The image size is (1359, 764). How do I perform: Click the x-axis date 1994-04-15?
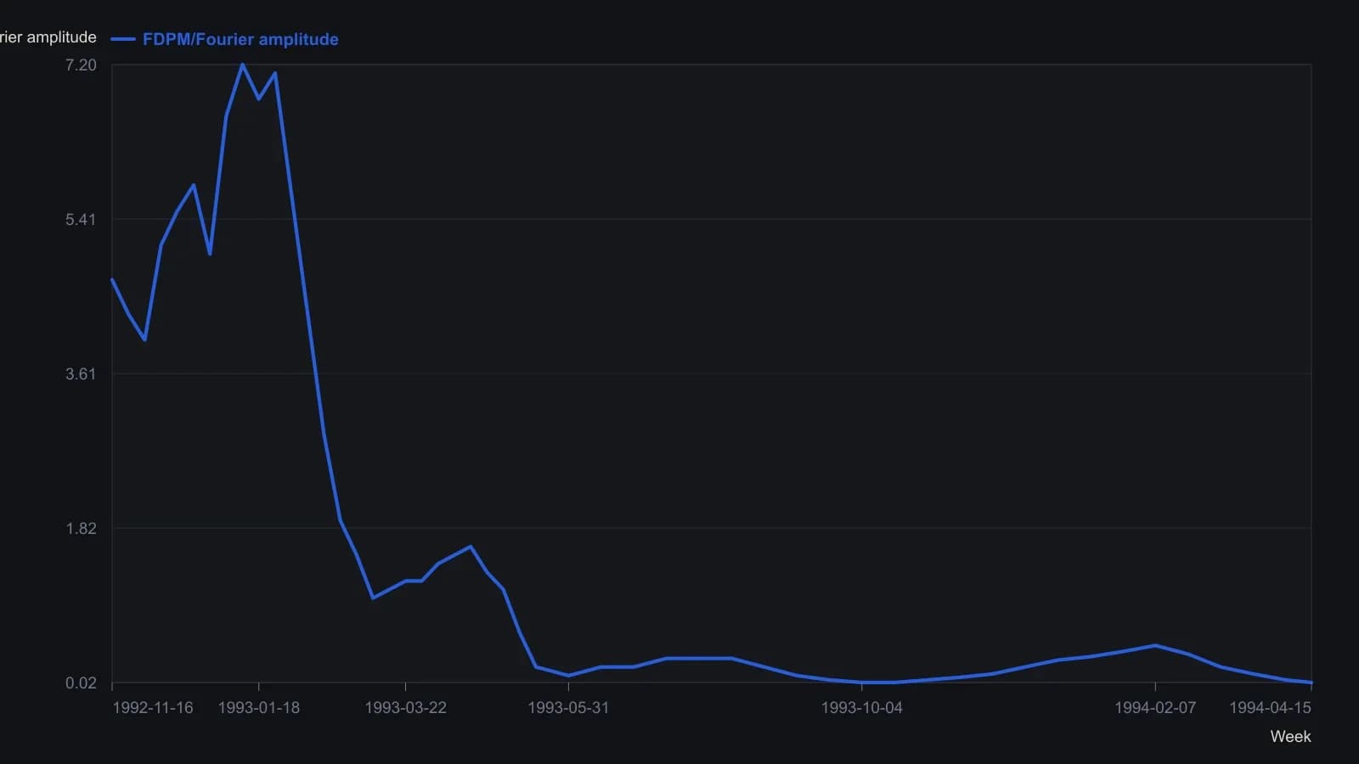(x=1271, y=708)
